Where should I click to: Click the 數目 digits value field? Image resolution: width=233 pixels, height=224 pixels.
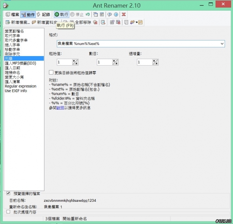(x=104, y=62)
